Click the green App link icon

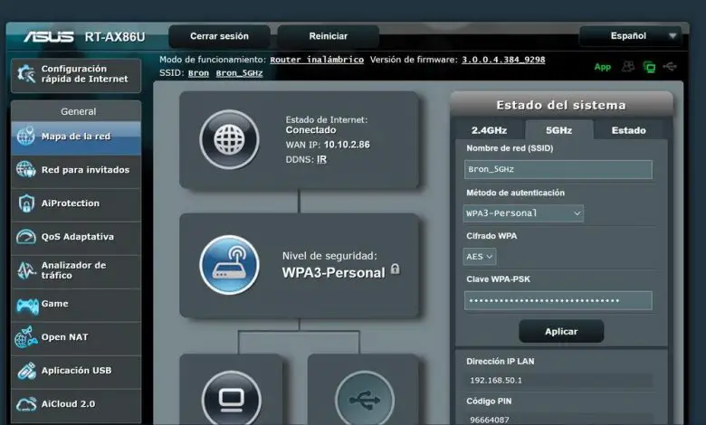603,67
